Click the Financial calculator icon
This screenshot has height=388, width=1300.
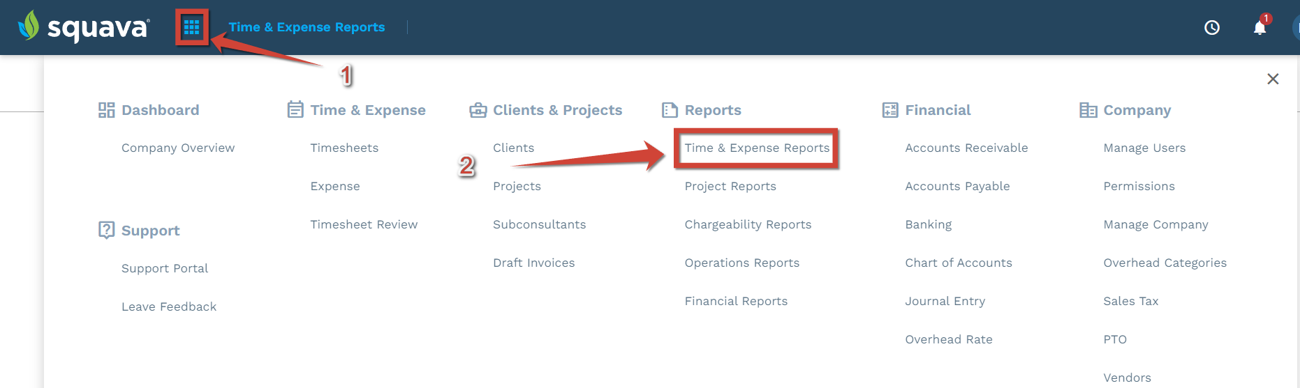pyautogui.click(x=890, y=110)
